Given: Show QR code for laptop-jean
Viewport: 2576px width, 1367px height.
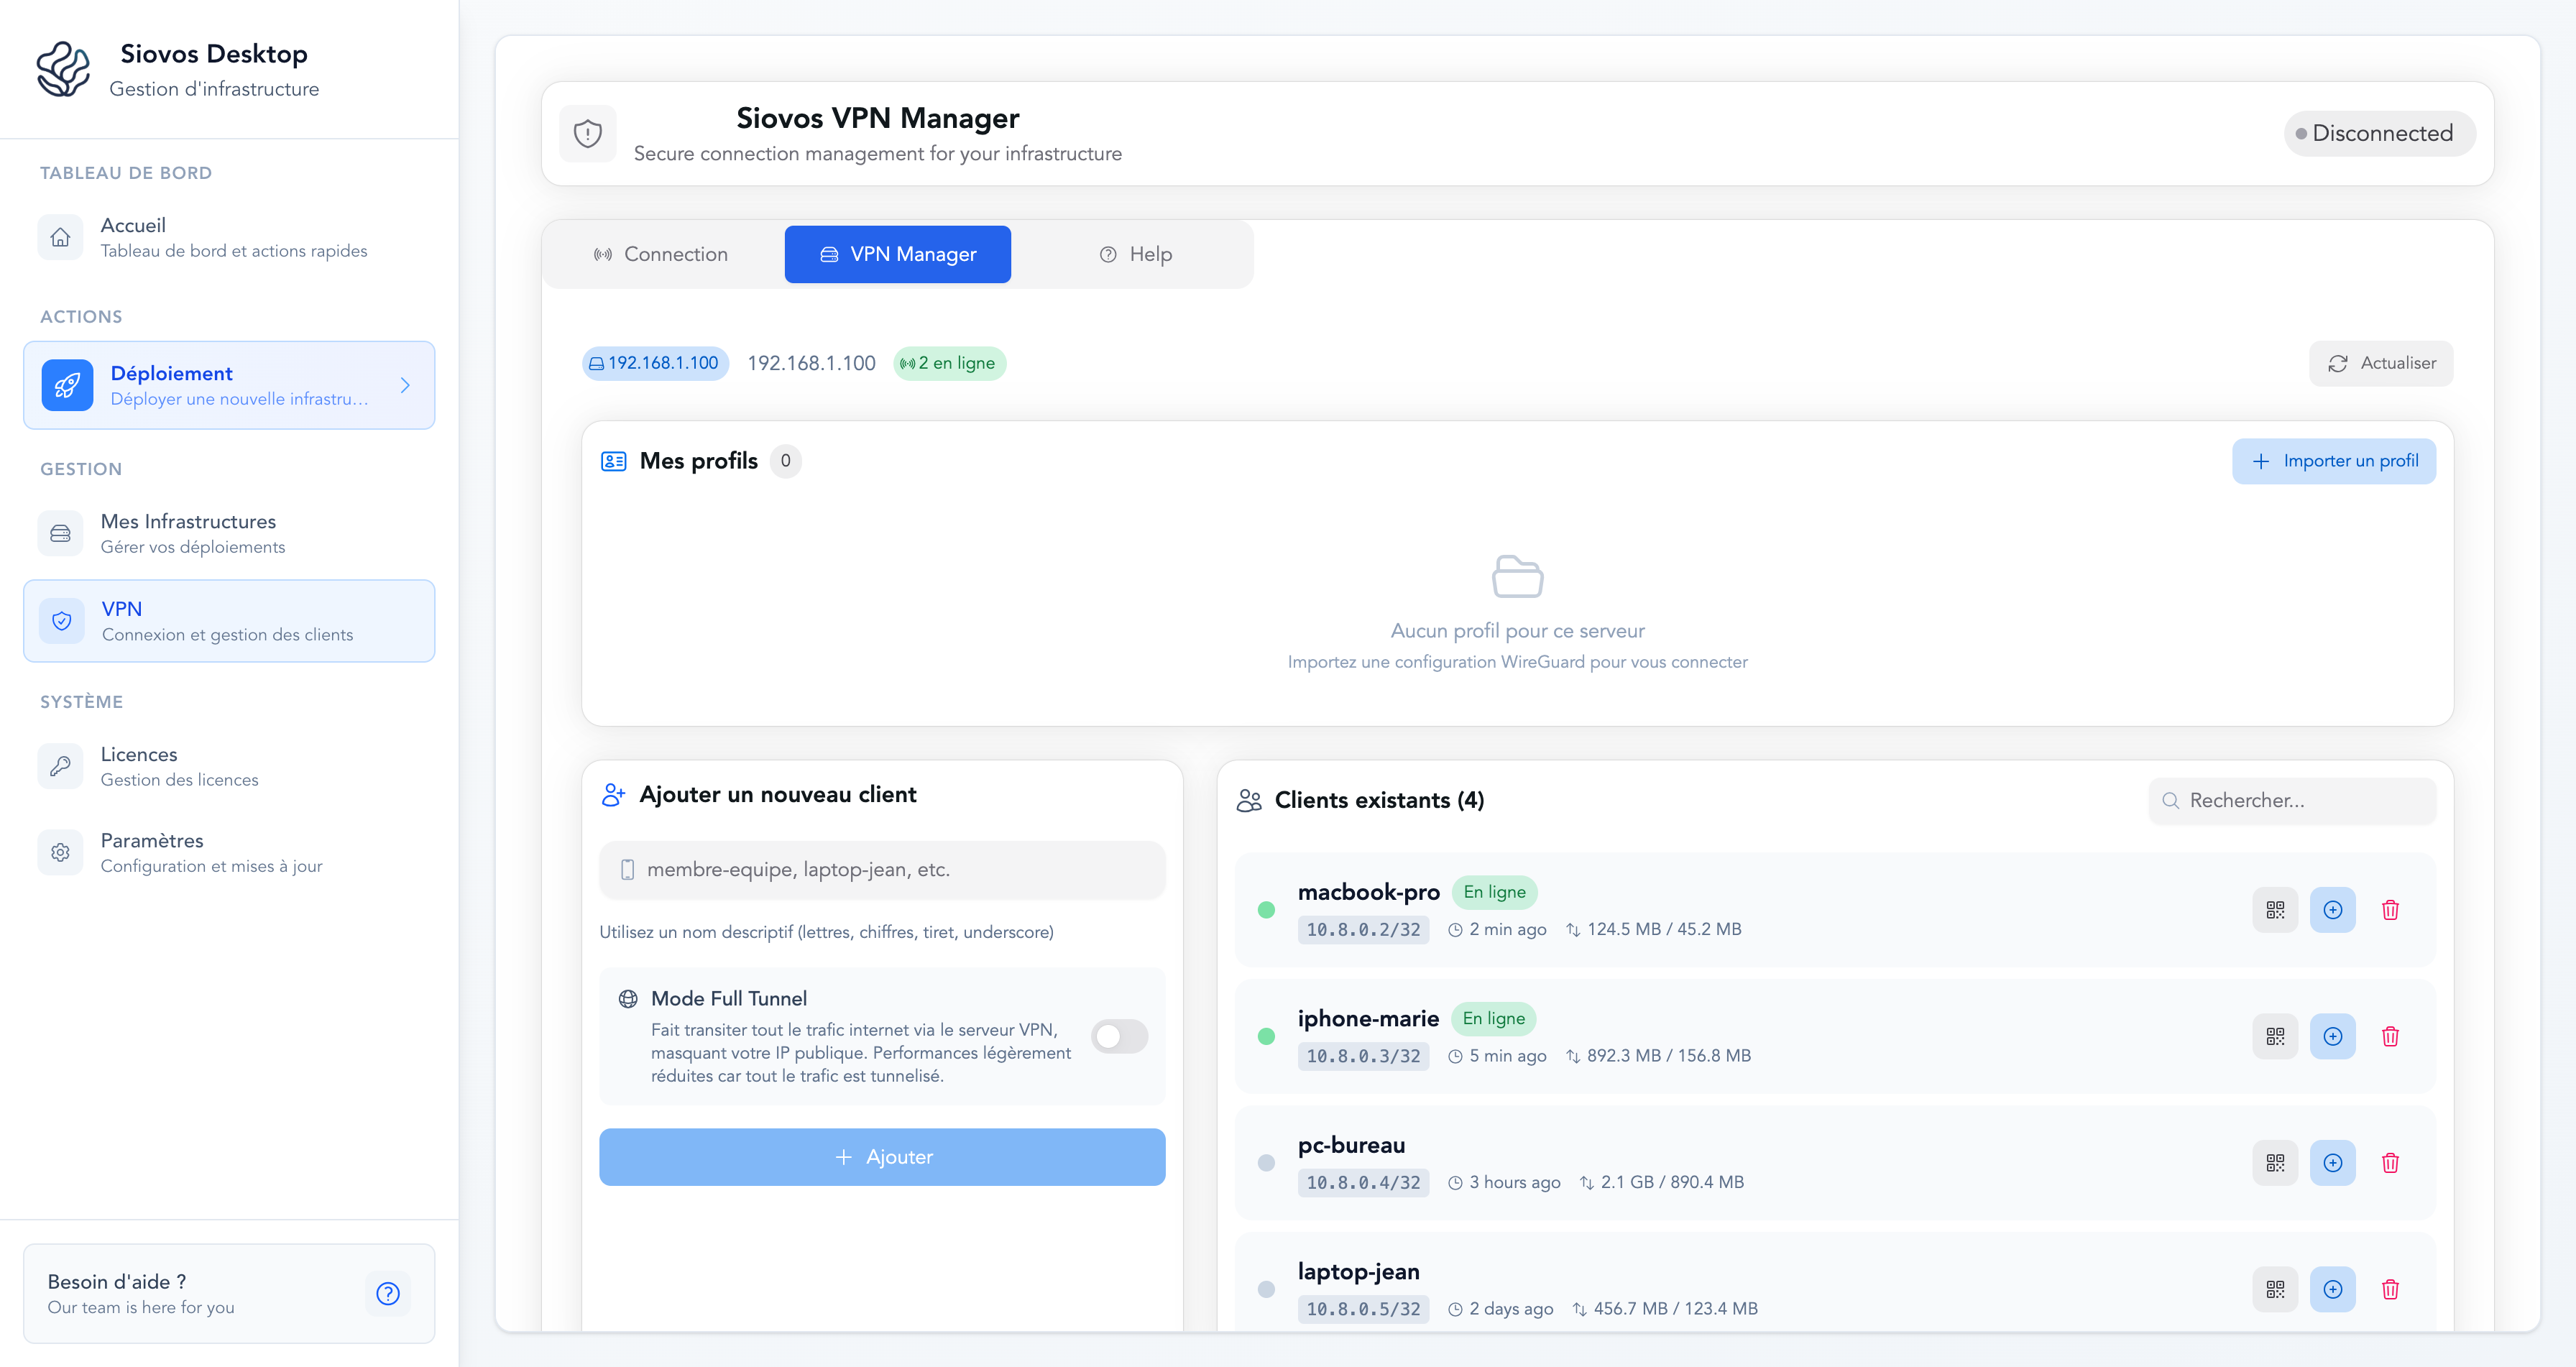Looking at the screenshot, I should (2275, 1289).
